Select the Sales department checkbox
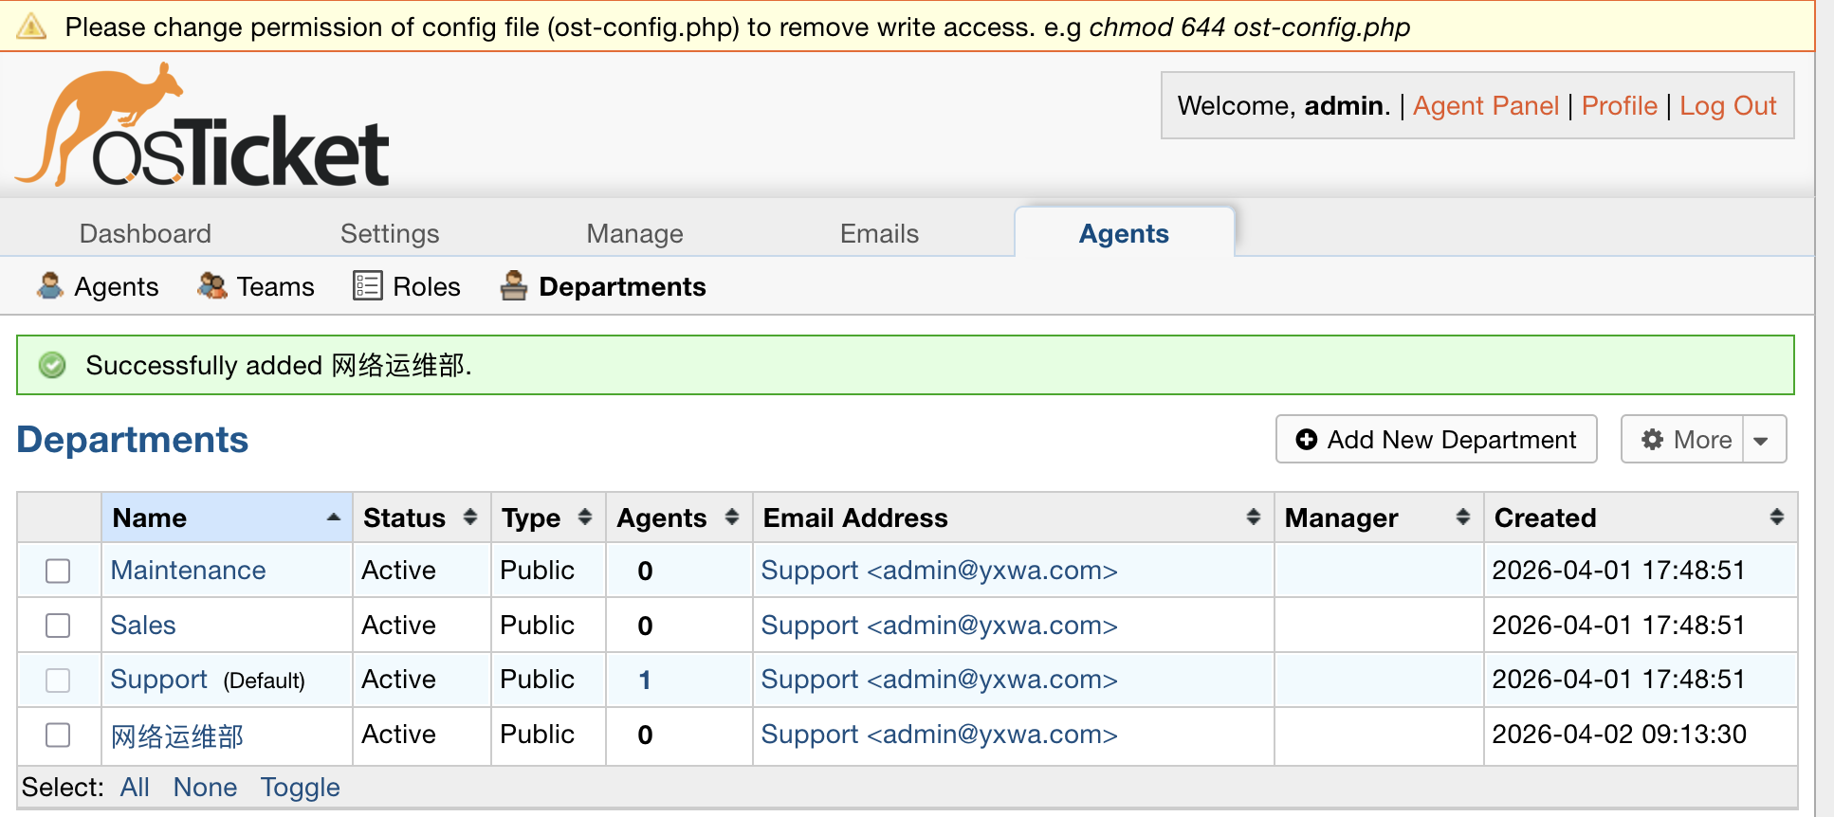 click(x=59, y=626)
